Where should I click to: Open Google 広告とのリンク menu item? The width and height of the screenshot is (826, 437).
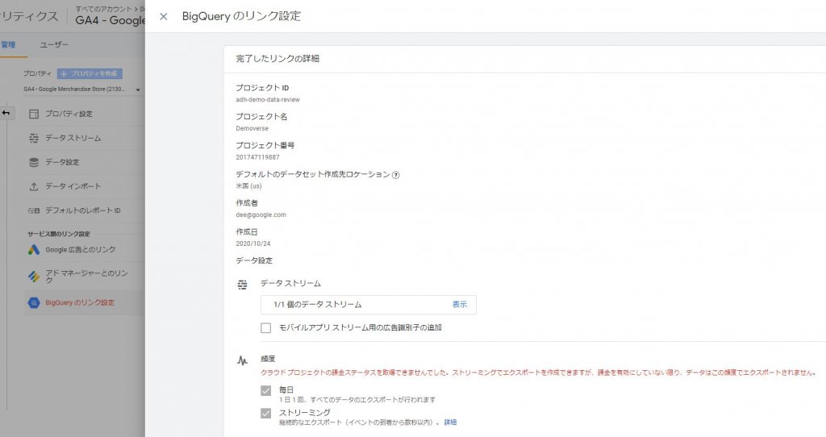coord(80,250)
